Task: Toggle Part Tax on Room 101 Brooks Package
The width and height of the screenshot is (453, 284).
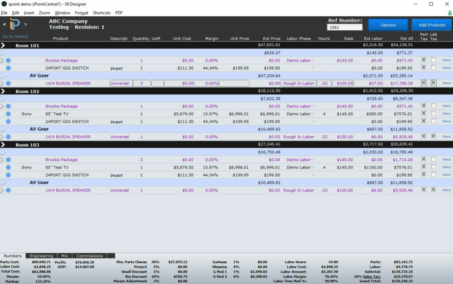Action: pyautogui.click(x=424, y=60)
